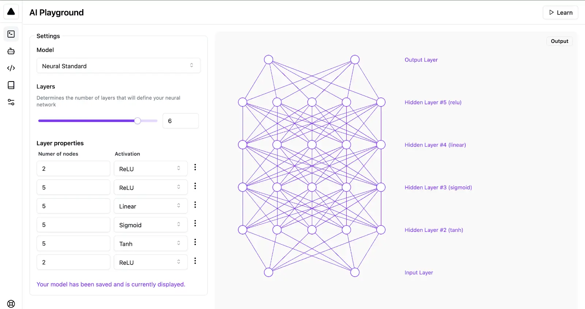Click the layers count field showing 6

[x=181, y=121]
